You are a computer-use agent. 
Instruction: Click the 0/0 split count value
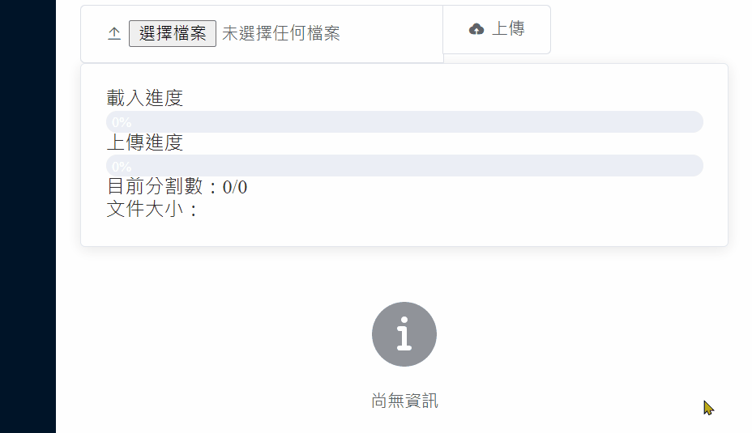(x=235, y=187)
